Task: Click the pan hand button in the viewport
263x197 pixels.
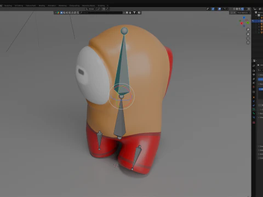Action: pyautogui.click(x=248, y=34)
